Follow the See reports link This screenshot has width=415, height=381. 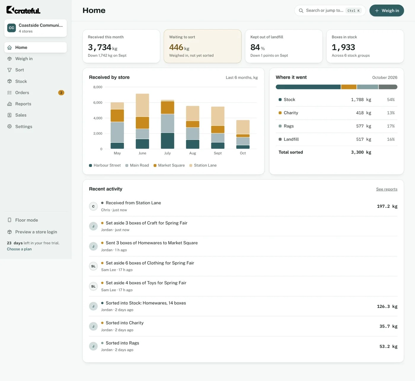pos(387,189)
